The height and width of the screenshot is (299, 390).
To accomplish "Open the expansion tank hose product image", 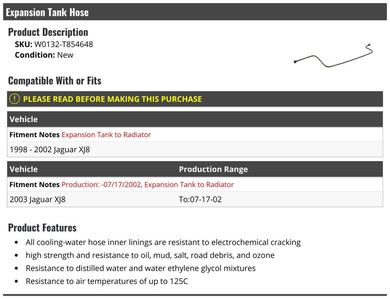I will 333,56.
